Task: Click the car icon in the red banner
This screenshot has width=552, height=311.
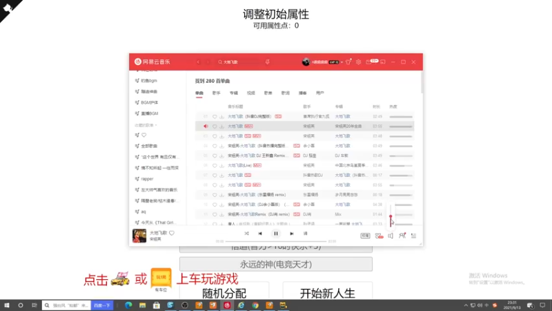Action: (x=120, y=279)
